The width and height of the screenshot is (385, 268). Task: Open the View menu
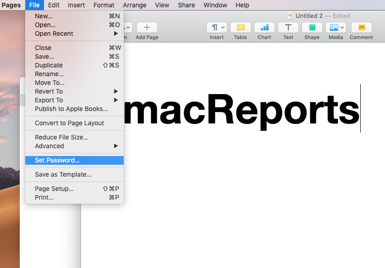tap(162, 5)
